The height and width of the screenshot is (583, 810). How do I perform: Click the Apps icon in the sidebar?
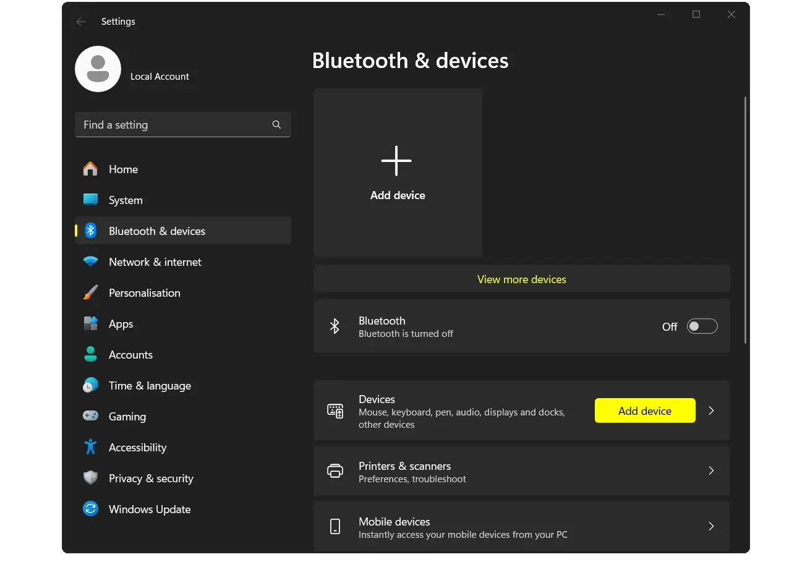(x=90, y=323)
